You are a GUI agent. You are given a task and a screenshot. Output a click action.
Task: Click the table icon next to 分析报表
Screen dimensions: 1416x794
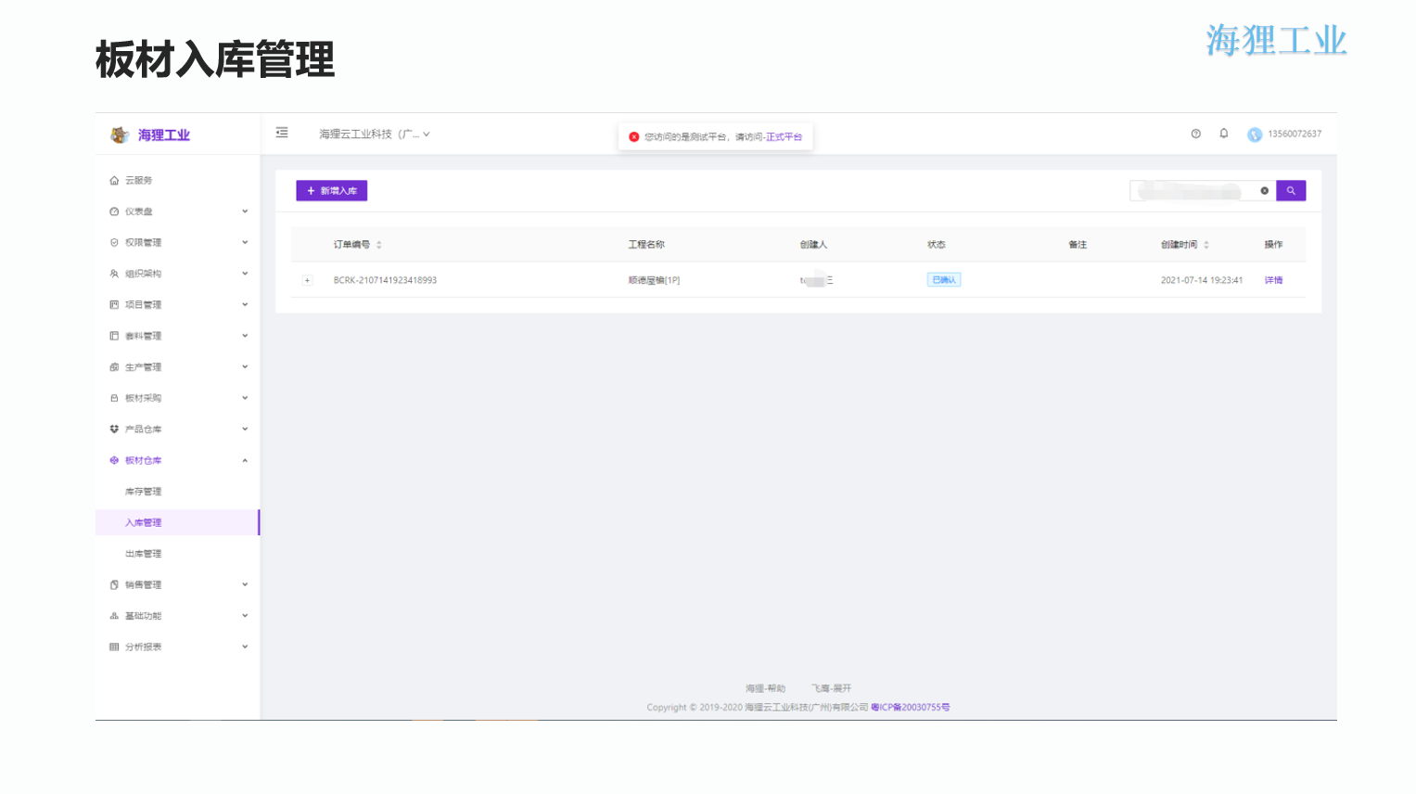tap(114, 647)
